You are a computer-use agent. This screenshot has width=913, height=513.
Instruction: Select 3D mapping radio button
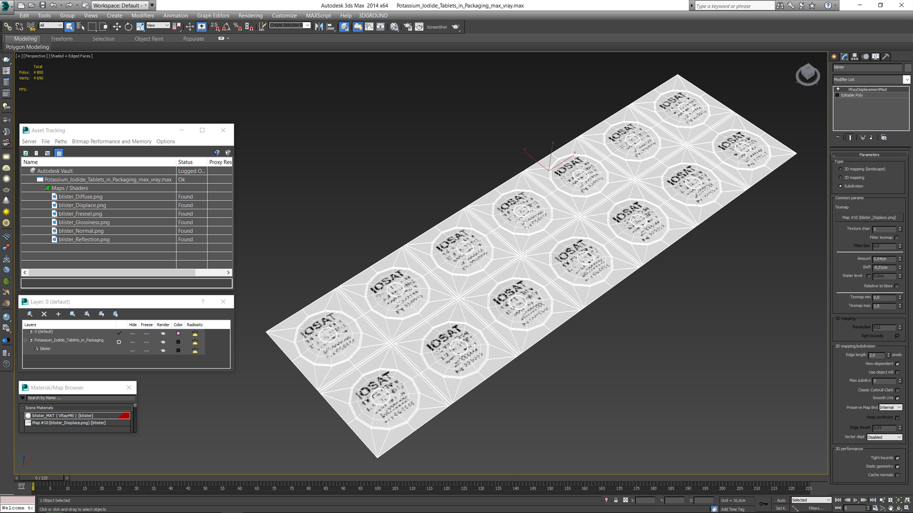840,178
